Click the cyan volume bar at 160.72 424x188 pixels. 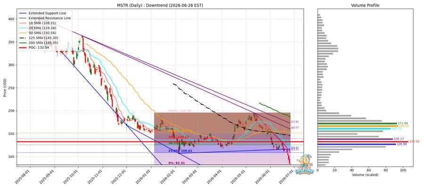pos(354,129)
